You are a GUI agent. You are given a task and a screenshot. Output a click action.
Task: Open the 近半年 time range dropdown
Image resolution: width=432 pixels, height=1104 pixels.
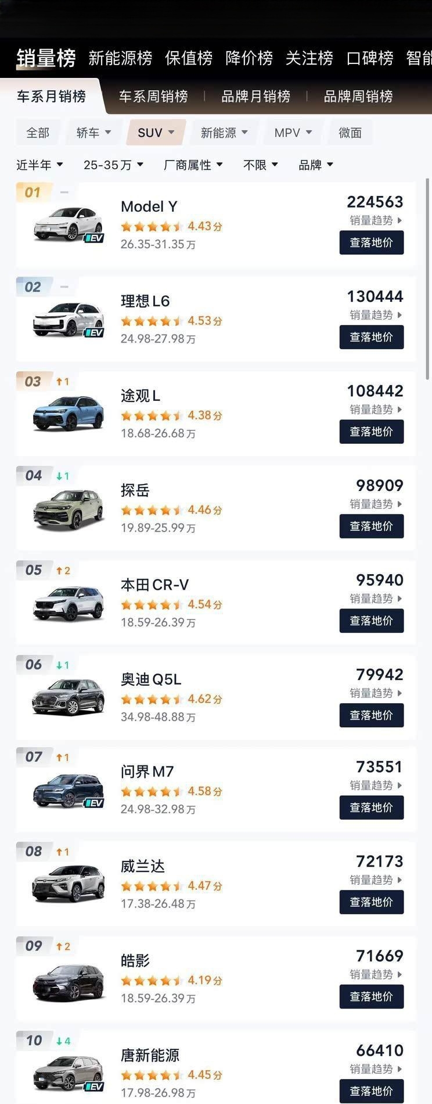(39, 165)
